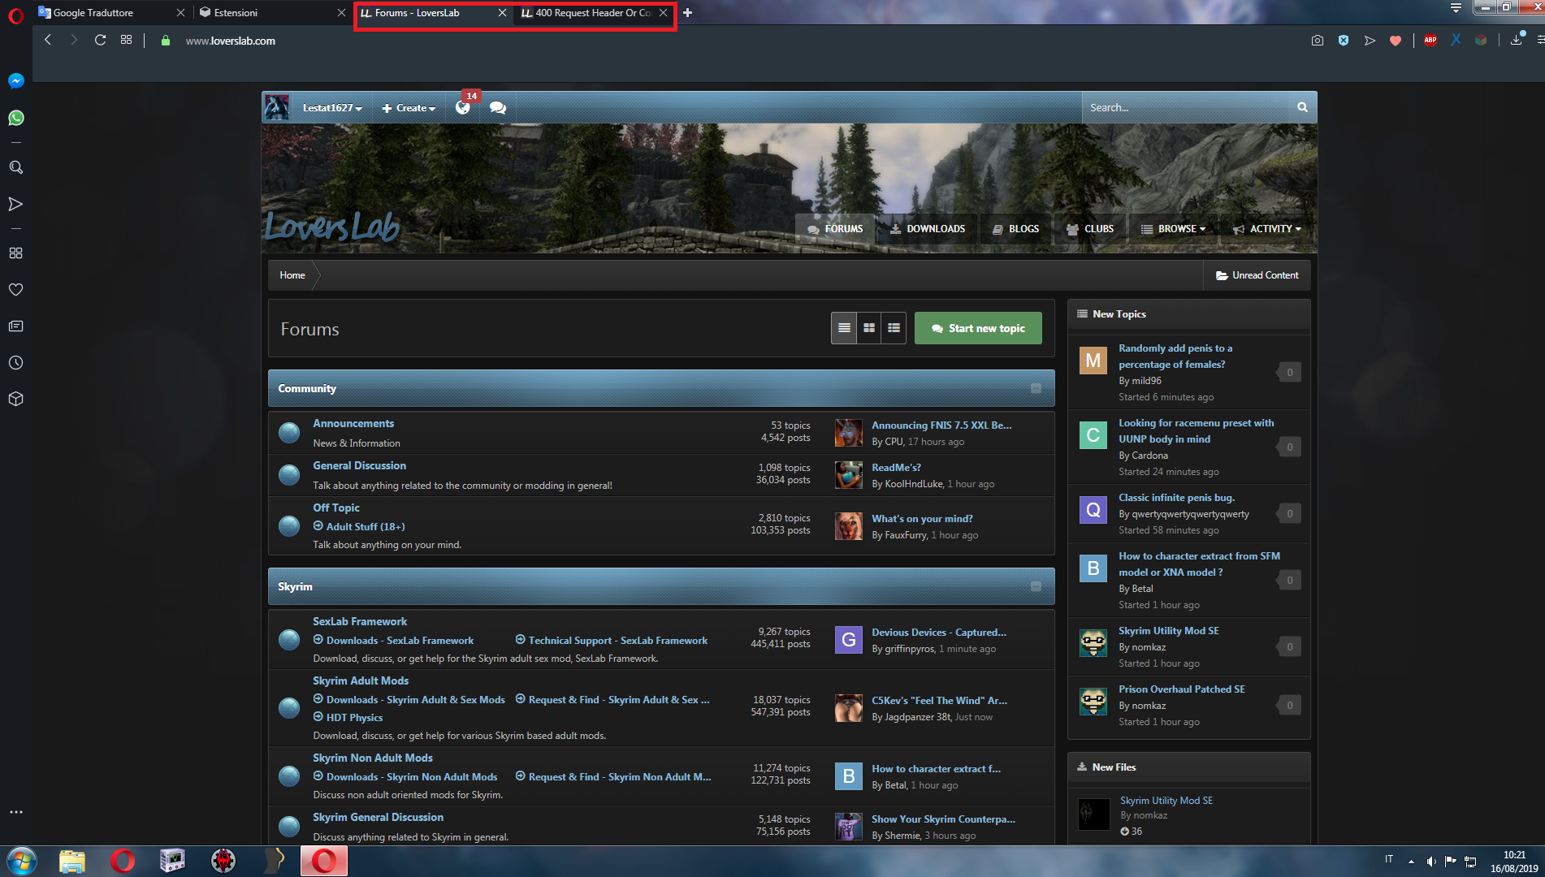1545x877 pixels.
Task: Reload the current page
Action: (100, 40)
